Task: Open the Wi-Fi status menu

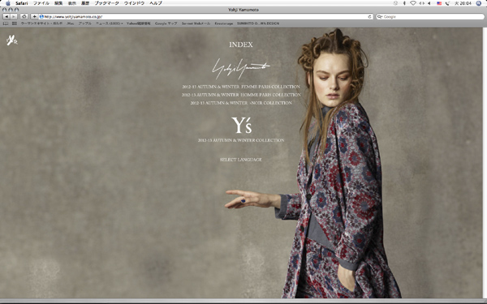Action: 413,3
